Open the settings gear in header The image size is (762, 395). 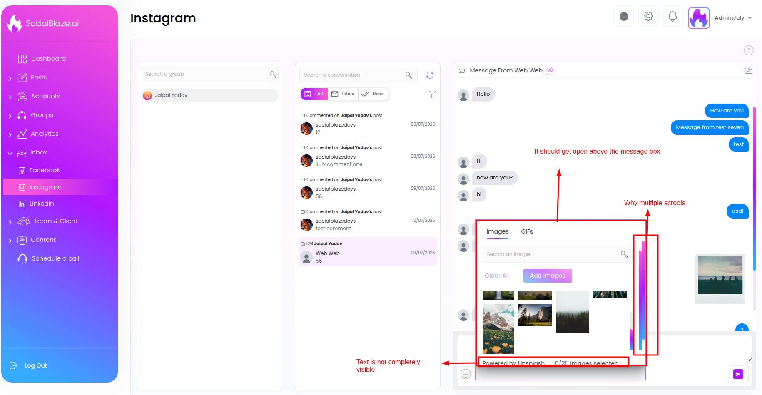(x=648, y=16)
